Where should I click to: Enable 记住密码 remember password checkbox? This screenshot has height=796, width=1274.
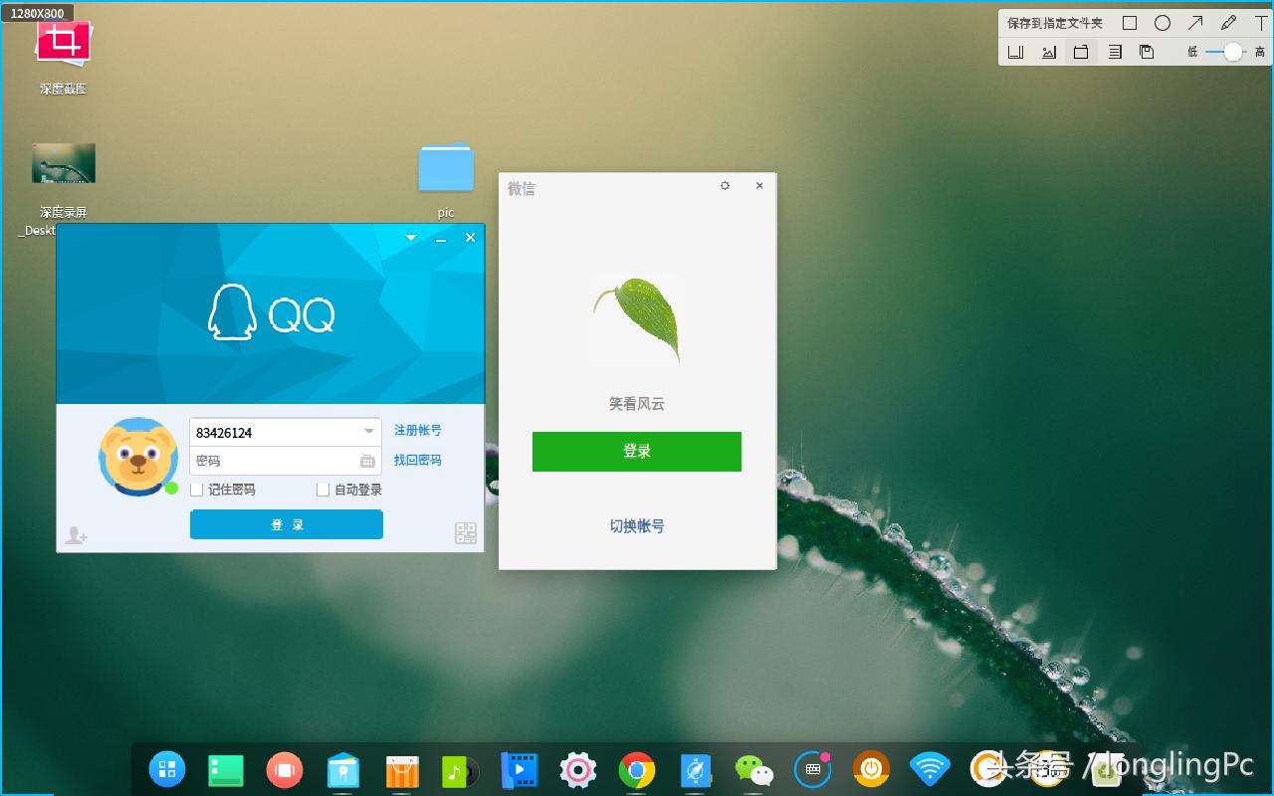[195, 489]
